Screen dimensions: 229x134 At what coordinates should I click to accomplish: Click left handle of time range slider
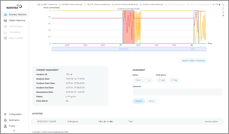click(52, 49)
